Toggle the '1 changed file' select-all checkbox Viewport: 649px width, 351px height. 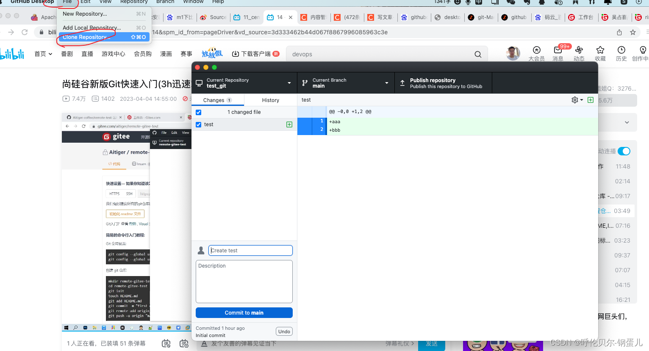(x=199, y=112)
